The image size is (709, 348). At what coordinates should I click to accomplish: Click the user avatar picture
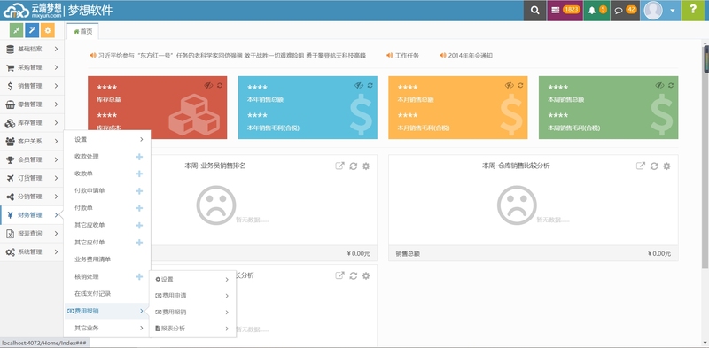[x=653, y=10]
